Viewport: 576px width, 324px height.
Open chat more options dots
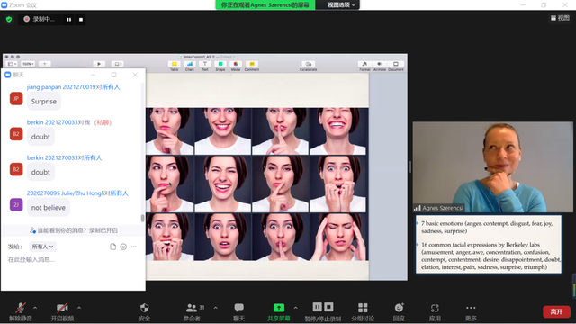134,247
